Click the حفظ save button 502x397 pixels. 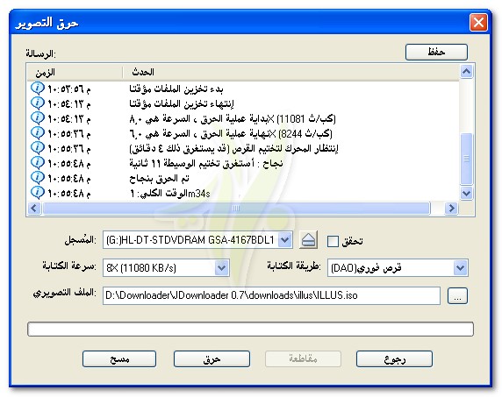[436, 52]
